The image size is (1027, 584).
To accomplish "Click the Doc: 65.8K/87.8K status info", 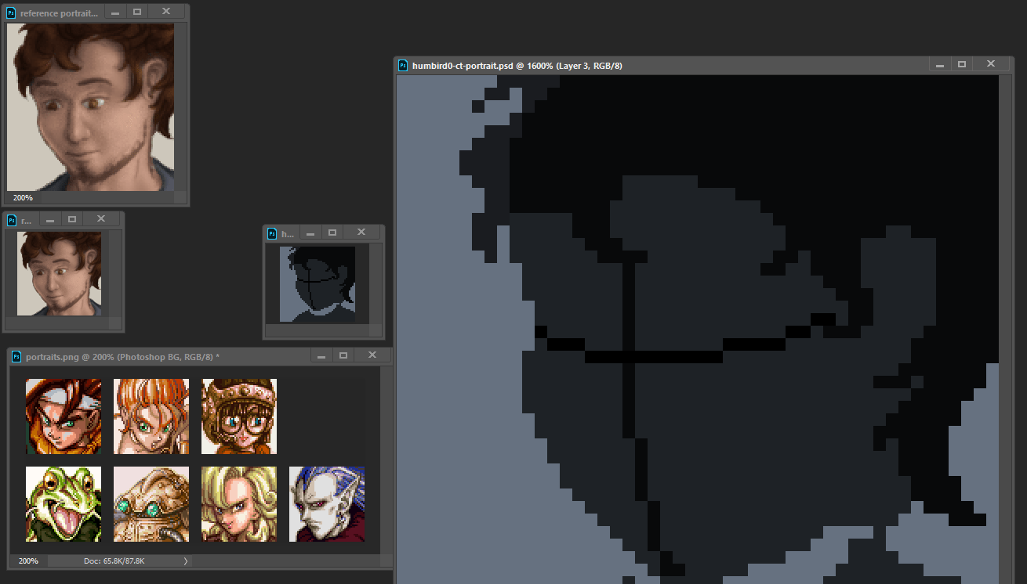I will click(x=114, y=561).
